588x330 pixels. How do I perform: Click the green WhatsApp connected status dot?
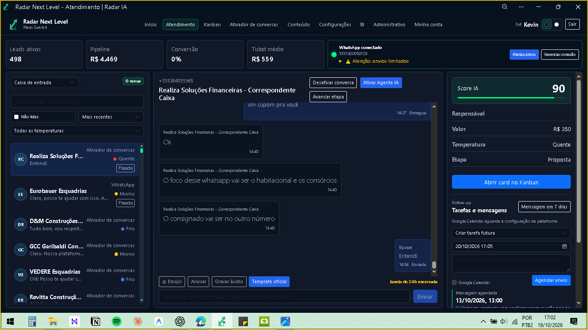pyautogui.click(x=334, y=55)
